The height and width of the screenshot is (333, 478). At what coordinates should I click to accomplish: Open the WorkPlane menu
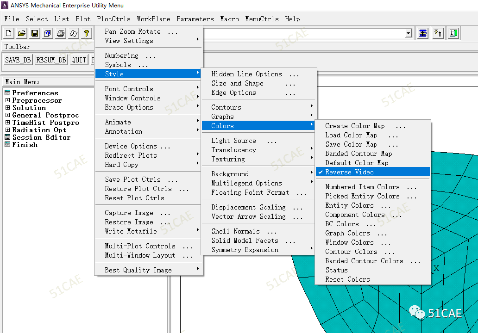(x=153, y=19)
